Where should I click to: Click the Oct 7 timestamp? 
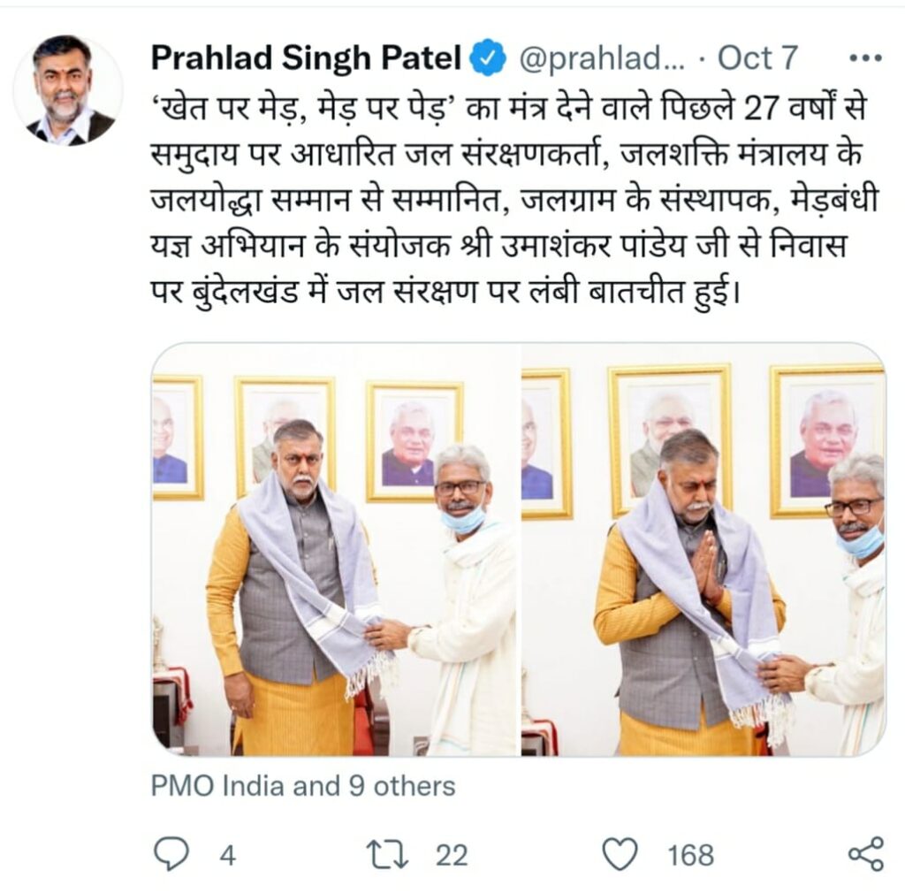tap(757, 57)
